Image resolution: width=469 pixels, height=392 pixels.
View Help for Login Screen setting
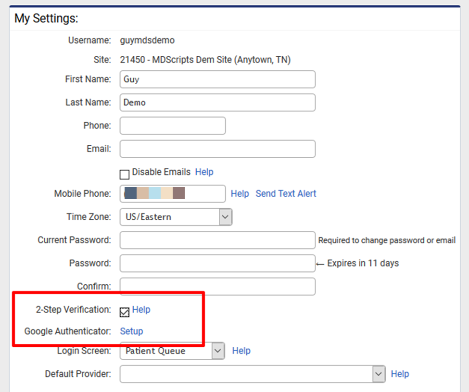click(241, 351)
